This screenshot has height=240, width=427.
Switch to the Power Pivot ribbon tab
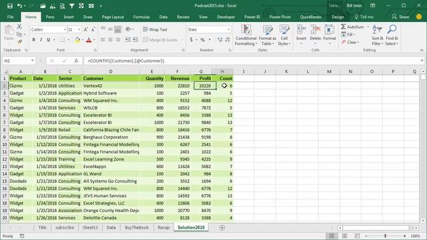coord(280,17)
